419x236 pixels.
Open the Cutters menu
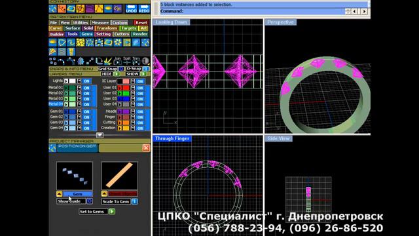(x=122, y=34)
